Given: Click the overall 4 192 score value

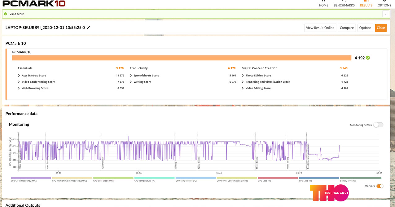Looking at the screenshot, I should (x=359, y=58).
